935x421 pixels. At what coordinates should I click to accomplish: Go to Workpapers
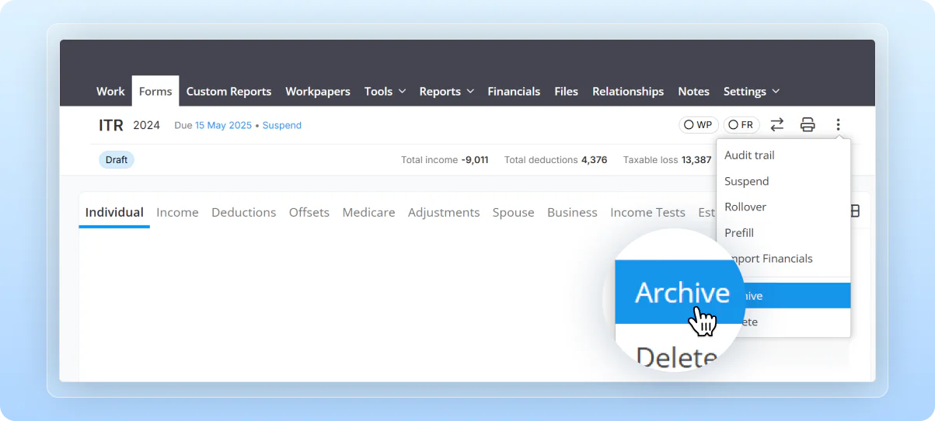click(x=318, y=92)
